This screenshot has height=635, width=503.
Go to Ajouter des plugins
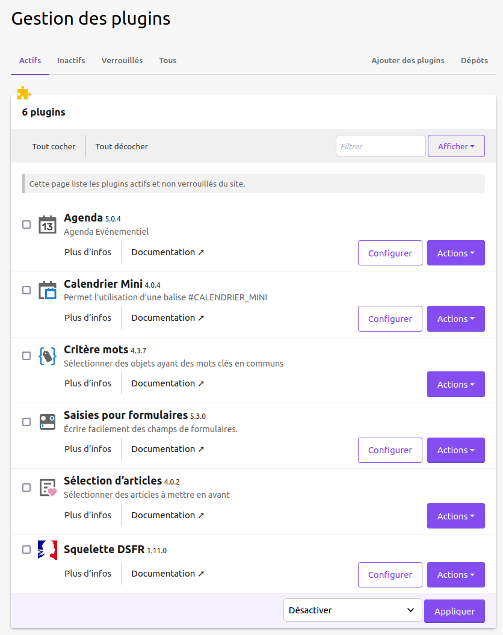(407, 61)
